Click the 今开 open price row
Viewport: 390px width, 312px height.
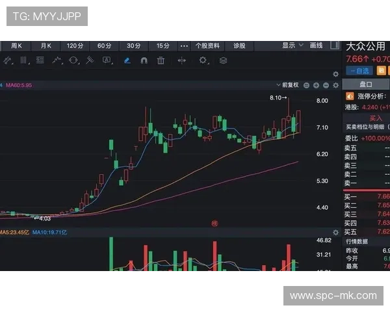(367, 259)
